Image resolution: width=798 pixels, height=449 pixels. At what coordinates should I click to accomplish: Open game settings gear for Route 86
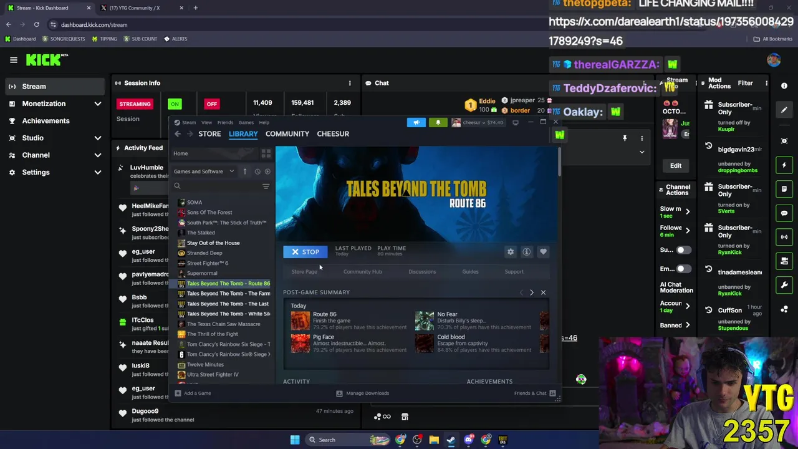(x=511, y=252)
